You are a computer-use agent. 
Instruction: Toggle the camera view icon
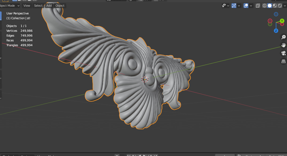pyautogui.click(x=284, y=53)
